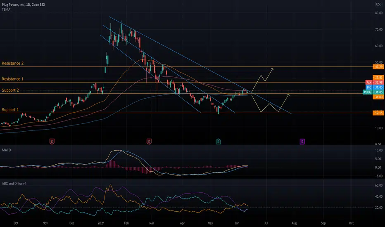Click the Support 1 line label
The width and height of the screenshot is (385, 227).
pos(10,110)
